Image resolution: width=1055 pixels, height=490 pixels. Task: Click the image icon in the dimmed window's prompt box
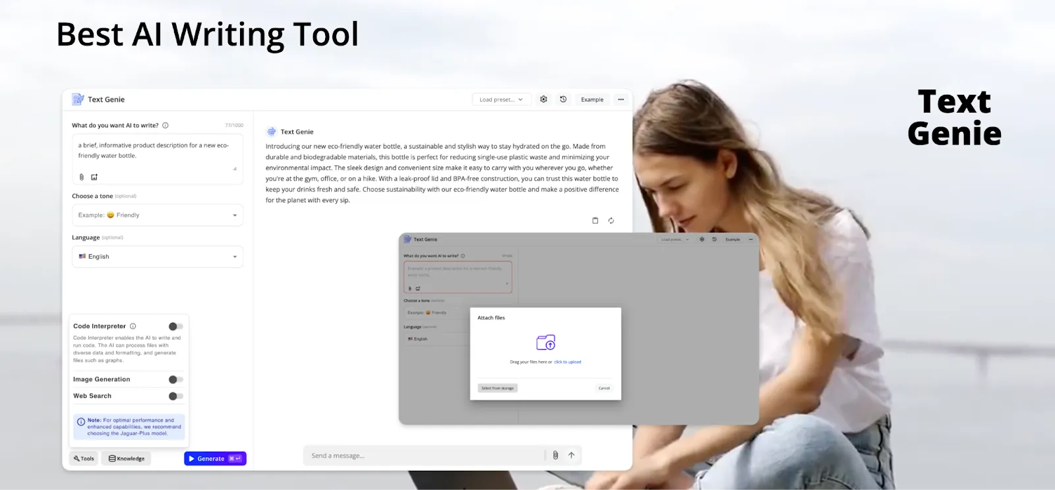(418, 288)
